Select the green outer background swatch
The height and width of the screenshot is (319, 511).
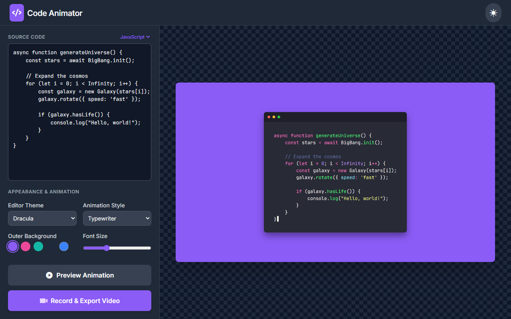pos(38,246)
